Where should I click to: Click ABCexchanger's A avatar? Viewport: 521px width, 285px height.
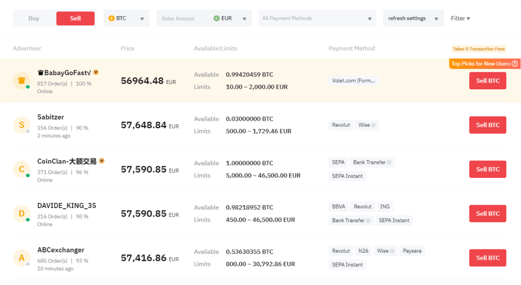coord(21,258)
